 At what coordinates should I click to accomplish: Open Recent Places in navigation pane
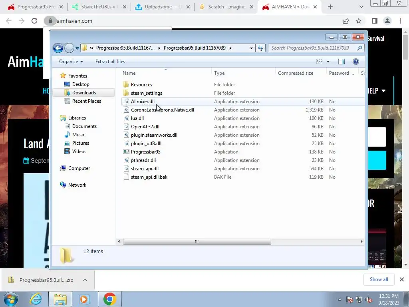click(x=86, y=101)
